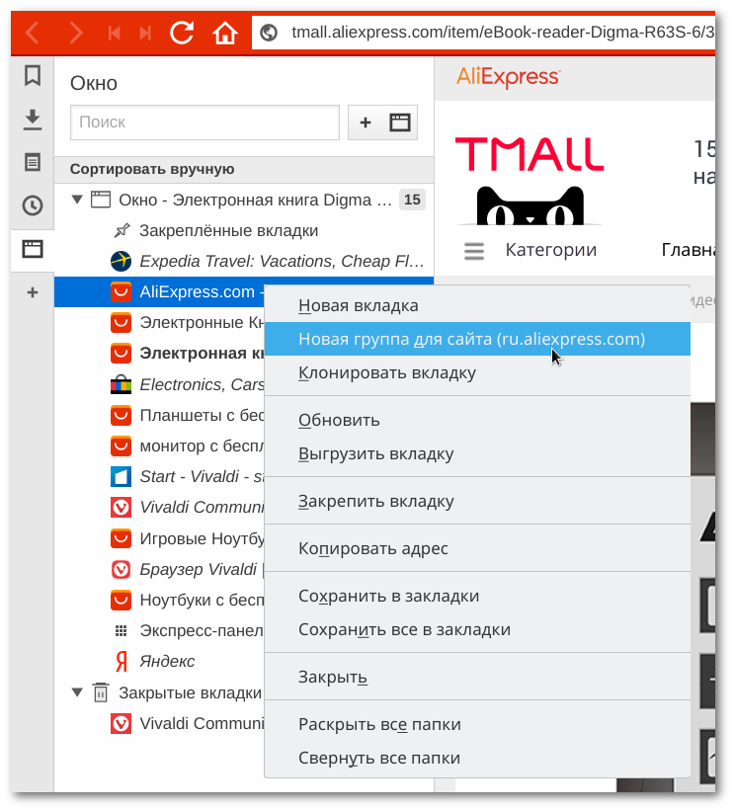The image size is (734, 811).
Task: Open the History panel clock icon
Action: (33, 205)
